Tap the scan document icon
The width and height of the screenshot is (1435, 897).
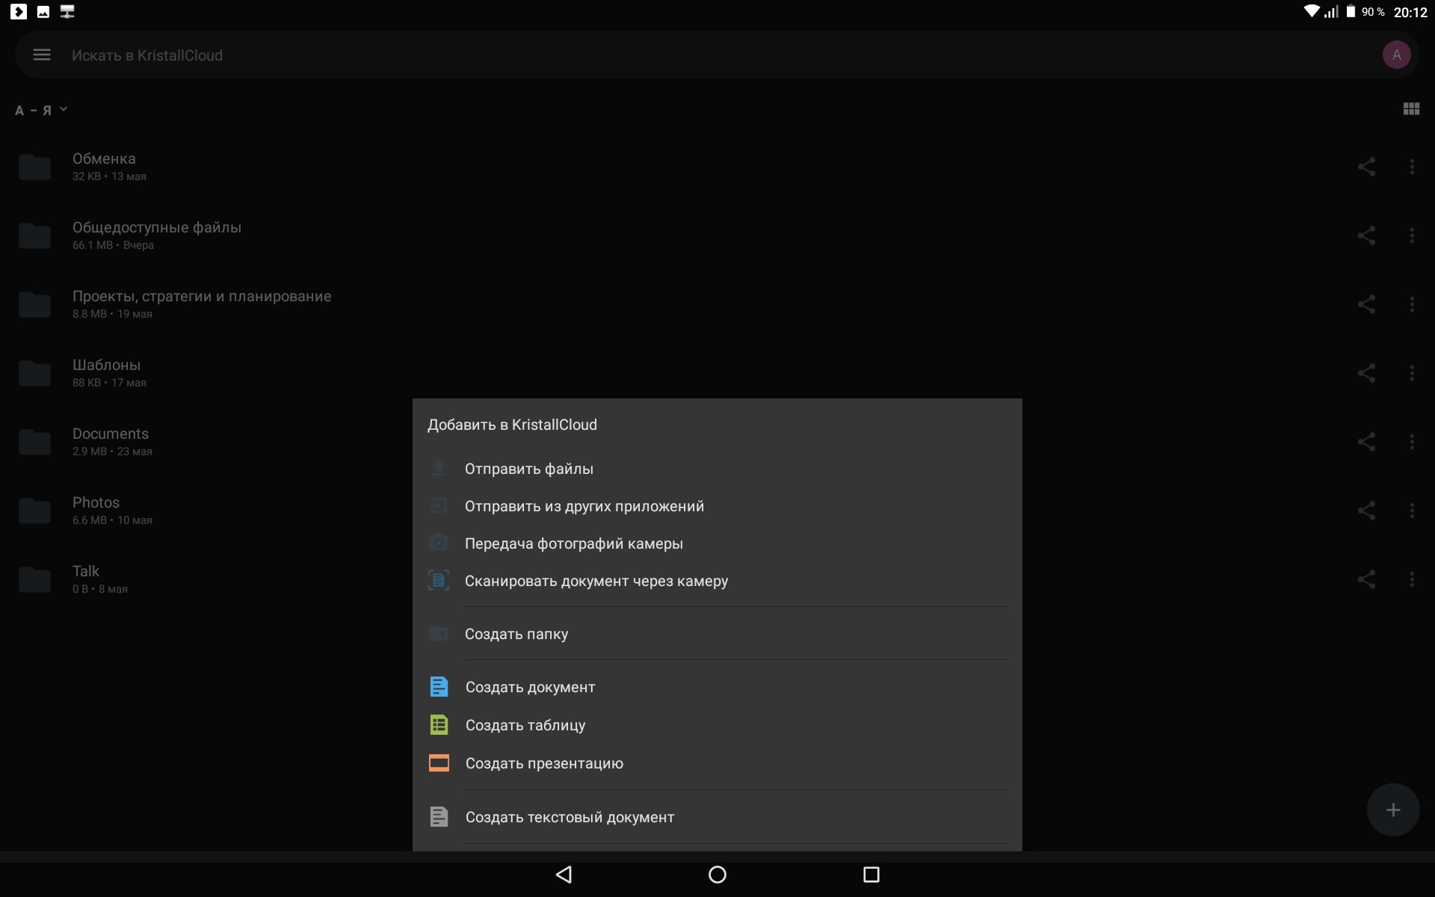(439, 580)
